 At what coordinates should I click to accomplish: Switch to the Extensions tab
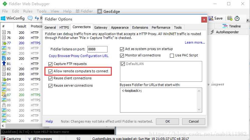(x=140, y=27)
